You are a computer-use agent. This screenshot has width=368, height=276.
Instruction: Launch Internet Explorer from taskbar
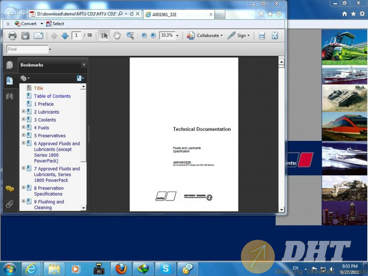31,269
